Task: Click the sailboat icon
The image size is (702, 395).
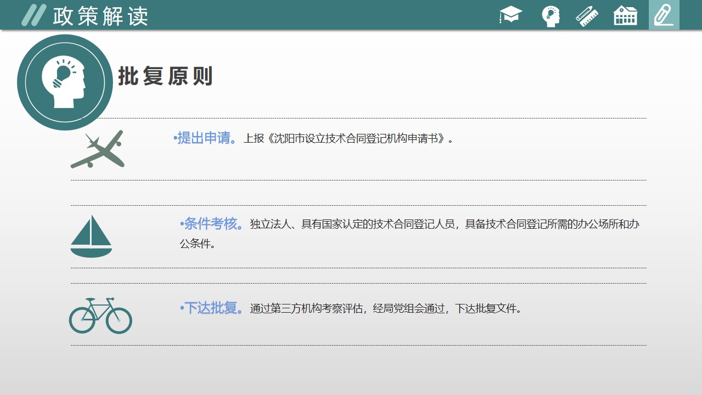Action: click(91, 236)
